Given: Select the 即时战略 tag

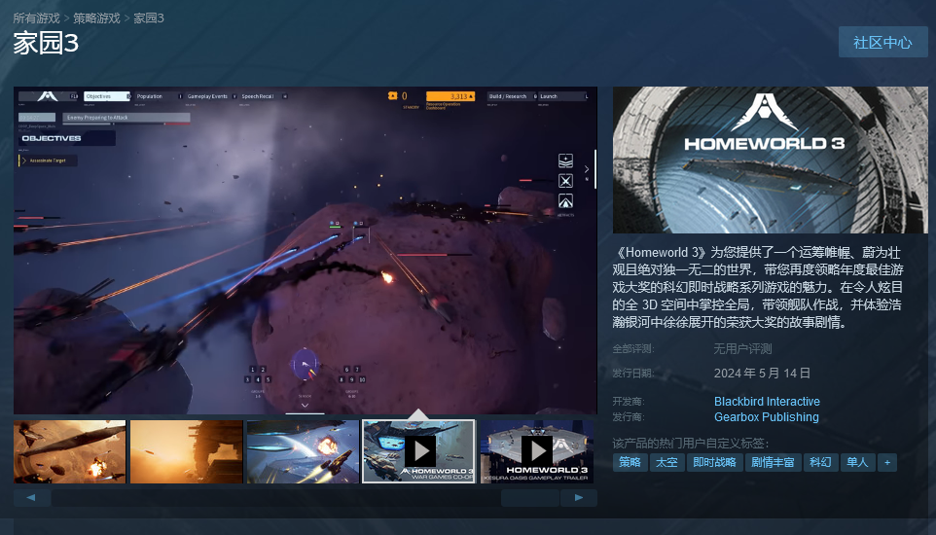Looking at the screenshot, I should pos(714,462).
